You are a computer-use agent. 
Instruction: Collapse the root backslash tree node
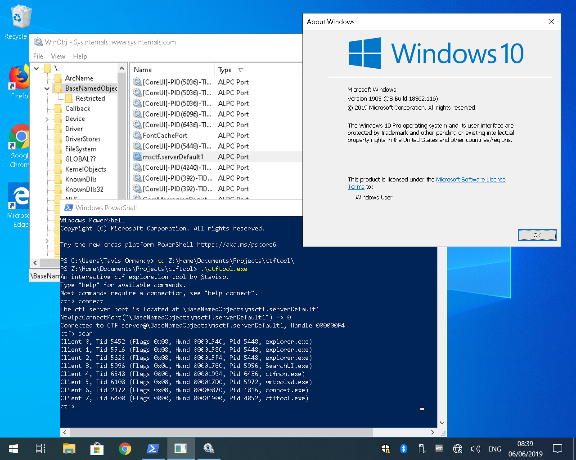(36, 68)
